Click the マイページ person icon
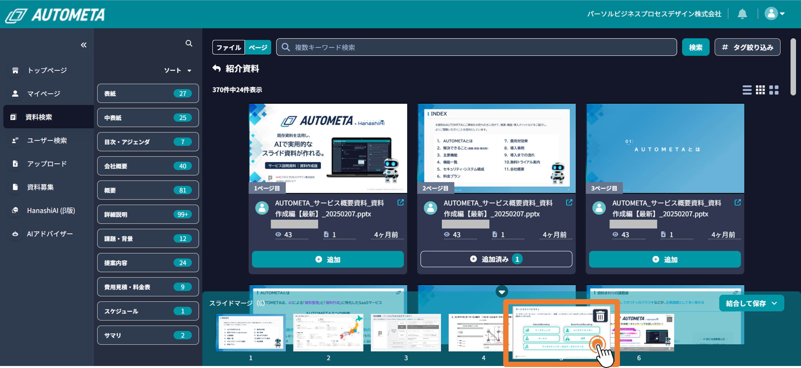The image size is (801, 368). 15,94
